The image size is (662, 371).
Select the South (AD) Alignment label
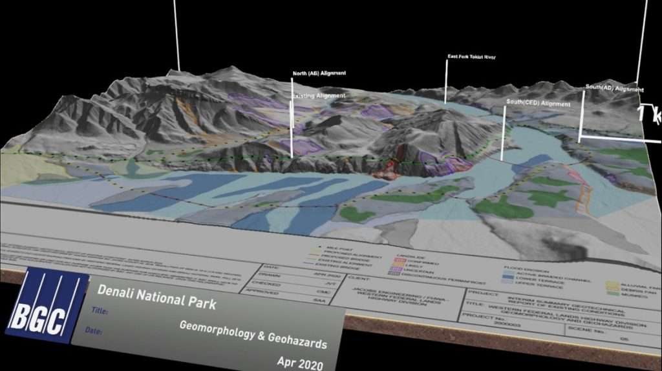coord(614,88)
